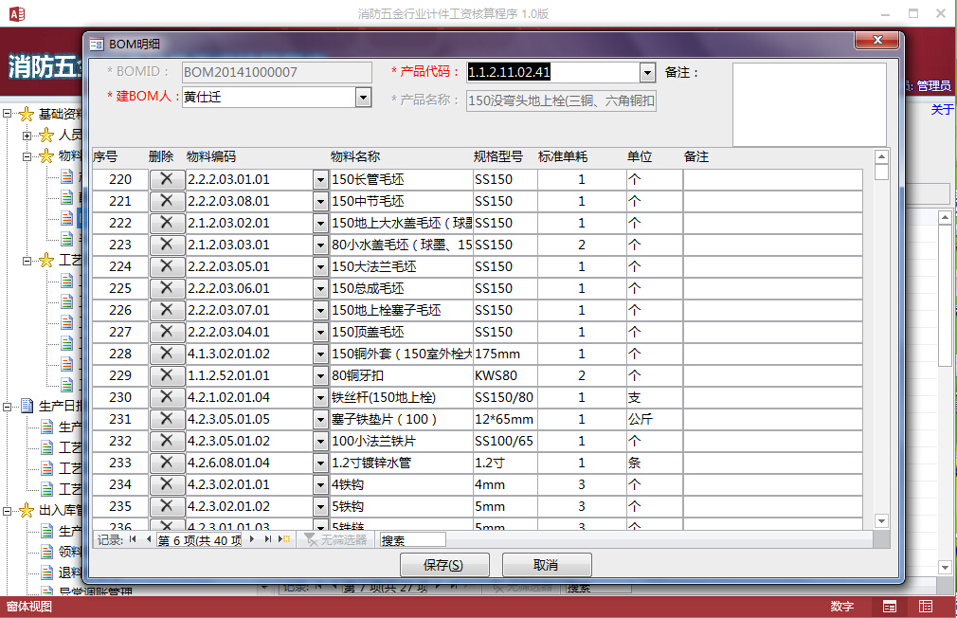Click the 备注 remarks text area
Screen dimensions: 957x618
pyautogui.click(x=809, y=104)
